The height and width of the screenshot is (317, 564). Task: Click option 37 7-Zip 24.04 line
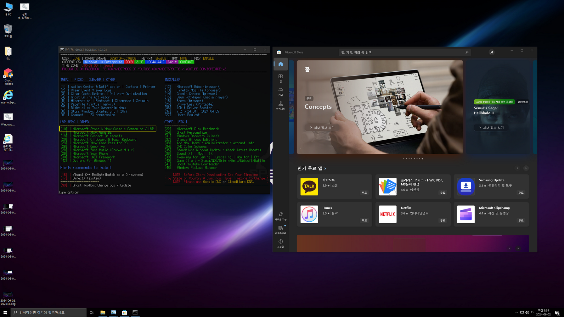(192, 111)
